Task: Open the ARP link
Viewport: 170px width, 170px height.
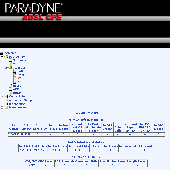Action: coord(16,89)
